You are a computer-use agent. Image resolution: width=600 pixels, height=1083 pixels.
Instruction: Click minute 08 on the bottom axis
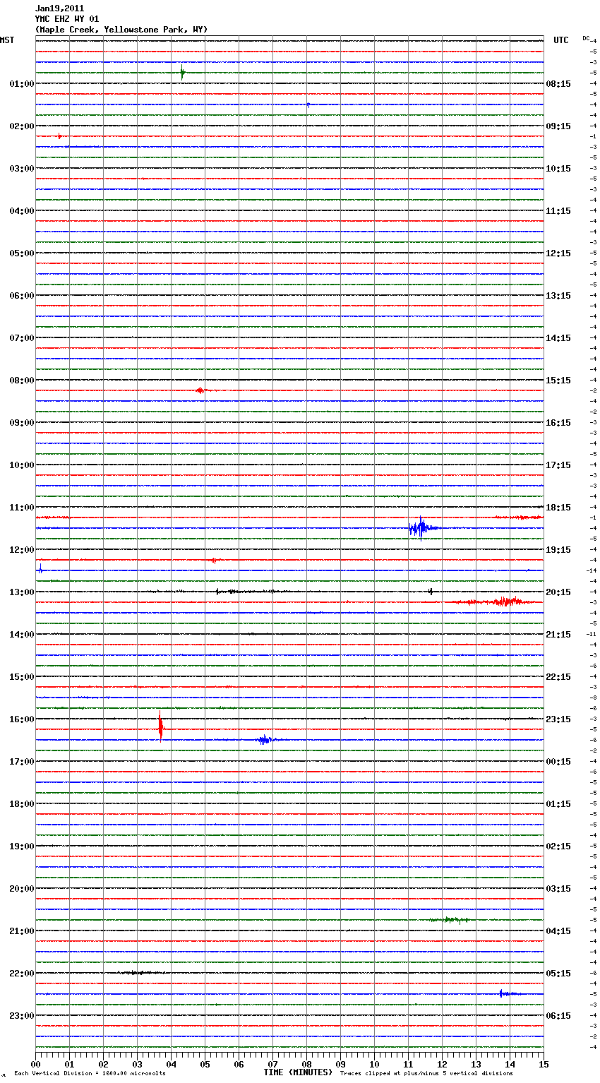pyautogui.click(x=306, y=1064)
